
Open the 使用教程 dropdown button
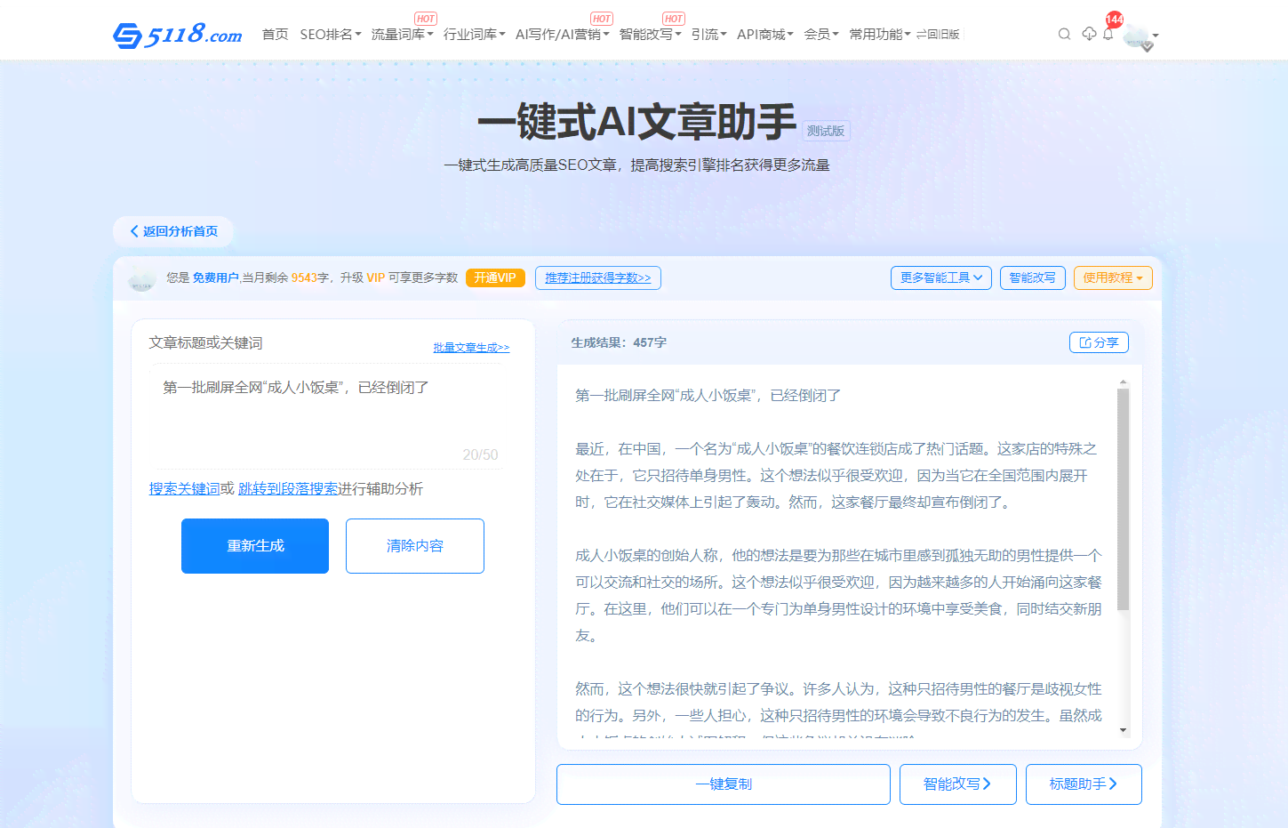coord(1113,277)
